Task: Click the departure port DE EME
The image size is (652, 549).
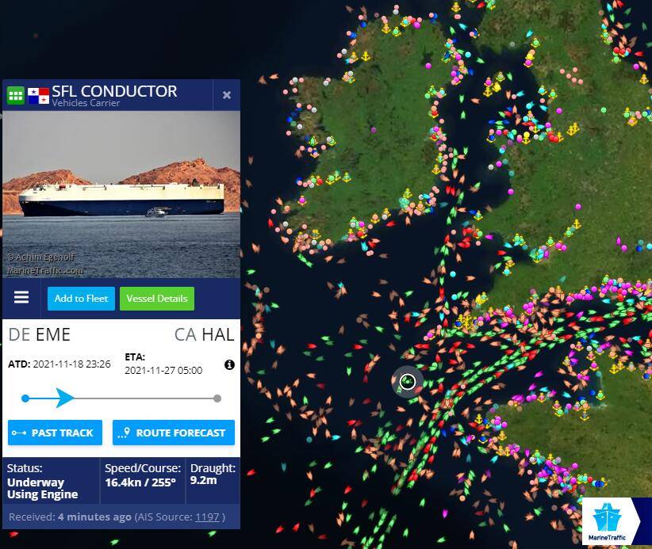Action: tap(40, 335)
